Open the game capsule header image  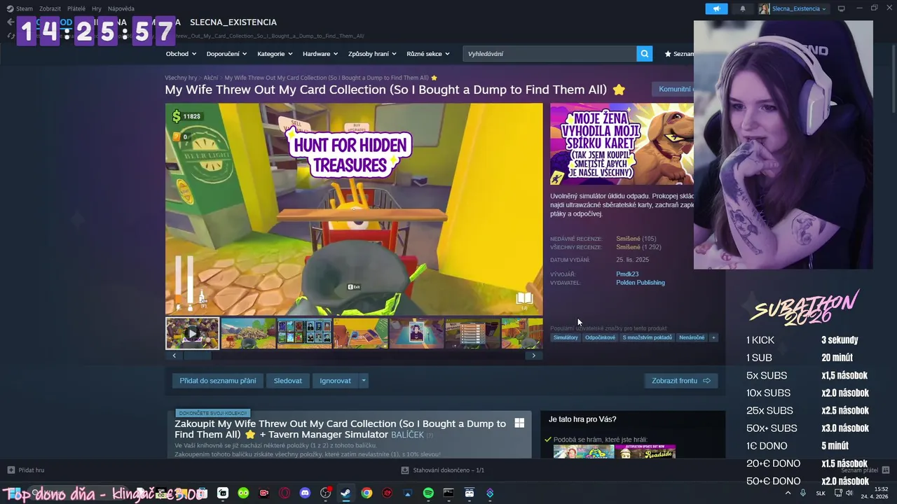pyautogui.click(x=622, y=145)
